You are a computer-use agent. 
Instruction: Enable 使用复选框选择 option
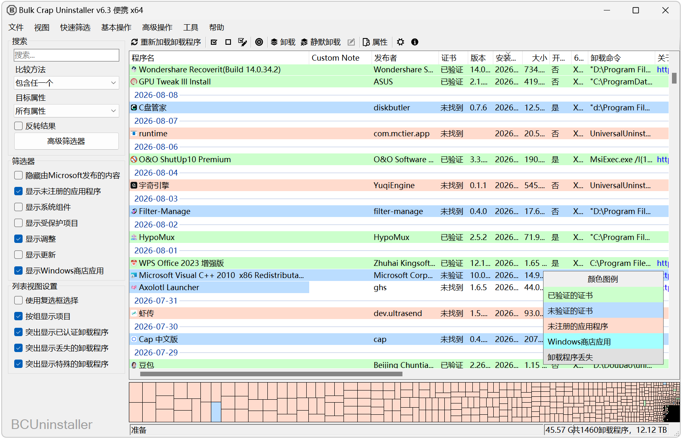18,300
